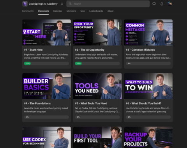Click the '#1 - Start Here' title
Image resolution: width=187 pixels, height=148 pixels.
(x=33, y=50)
